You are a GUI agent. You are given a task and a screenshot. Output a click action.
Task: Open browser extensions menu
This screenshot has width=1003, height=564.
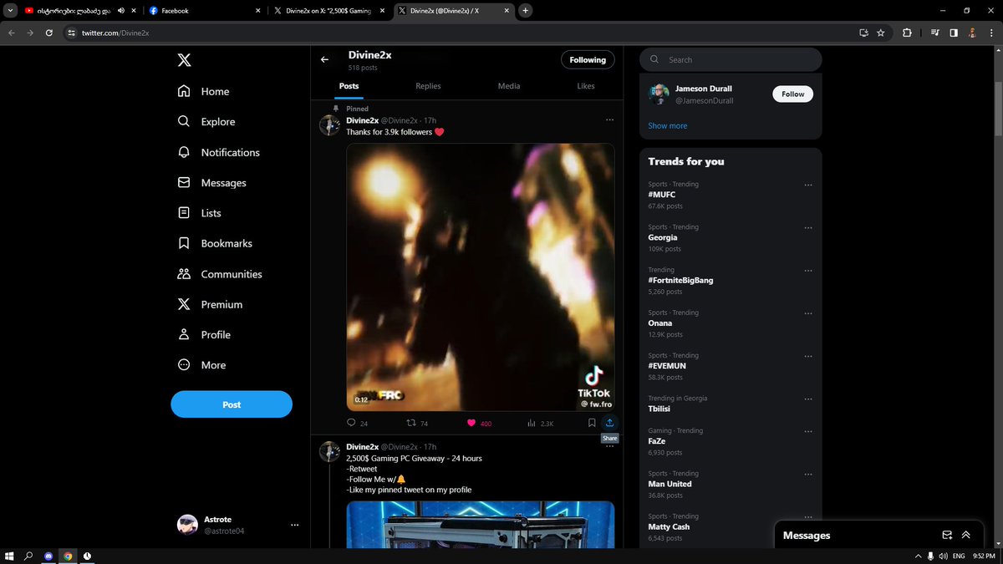point(907,33)
